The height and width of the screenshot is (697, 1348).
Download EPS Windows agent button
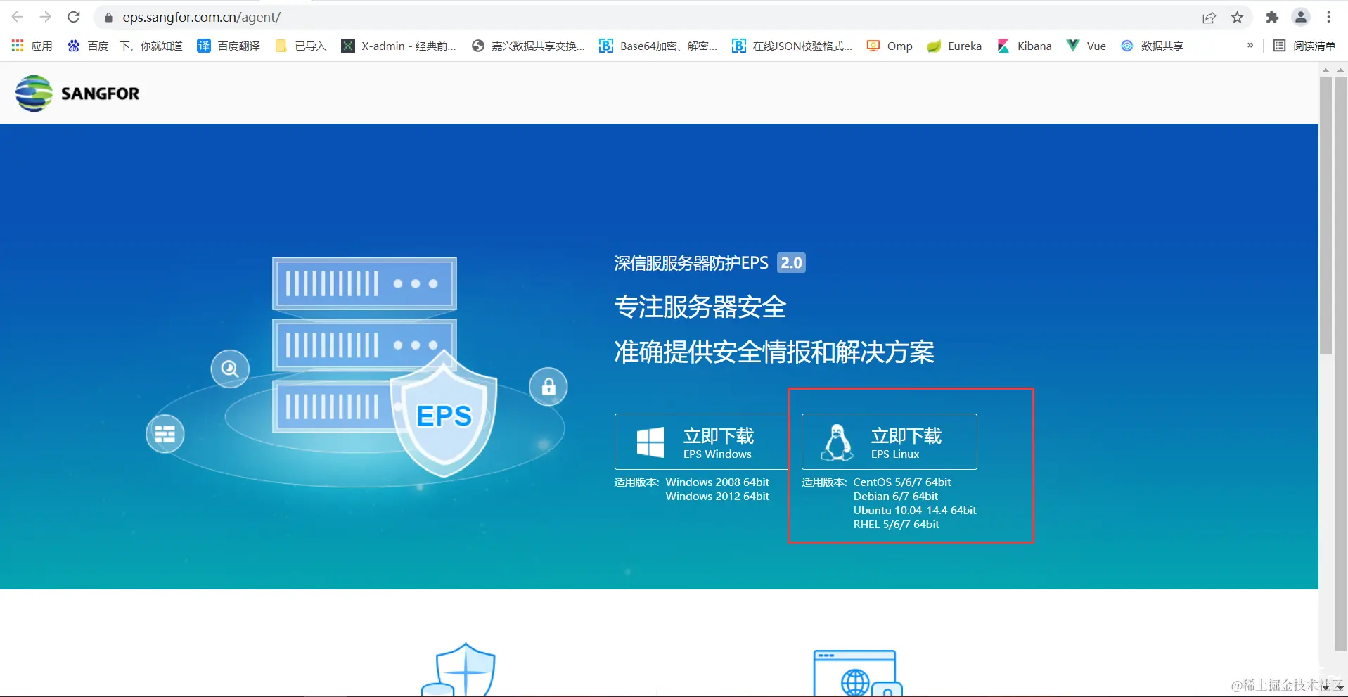coord(702,442)
